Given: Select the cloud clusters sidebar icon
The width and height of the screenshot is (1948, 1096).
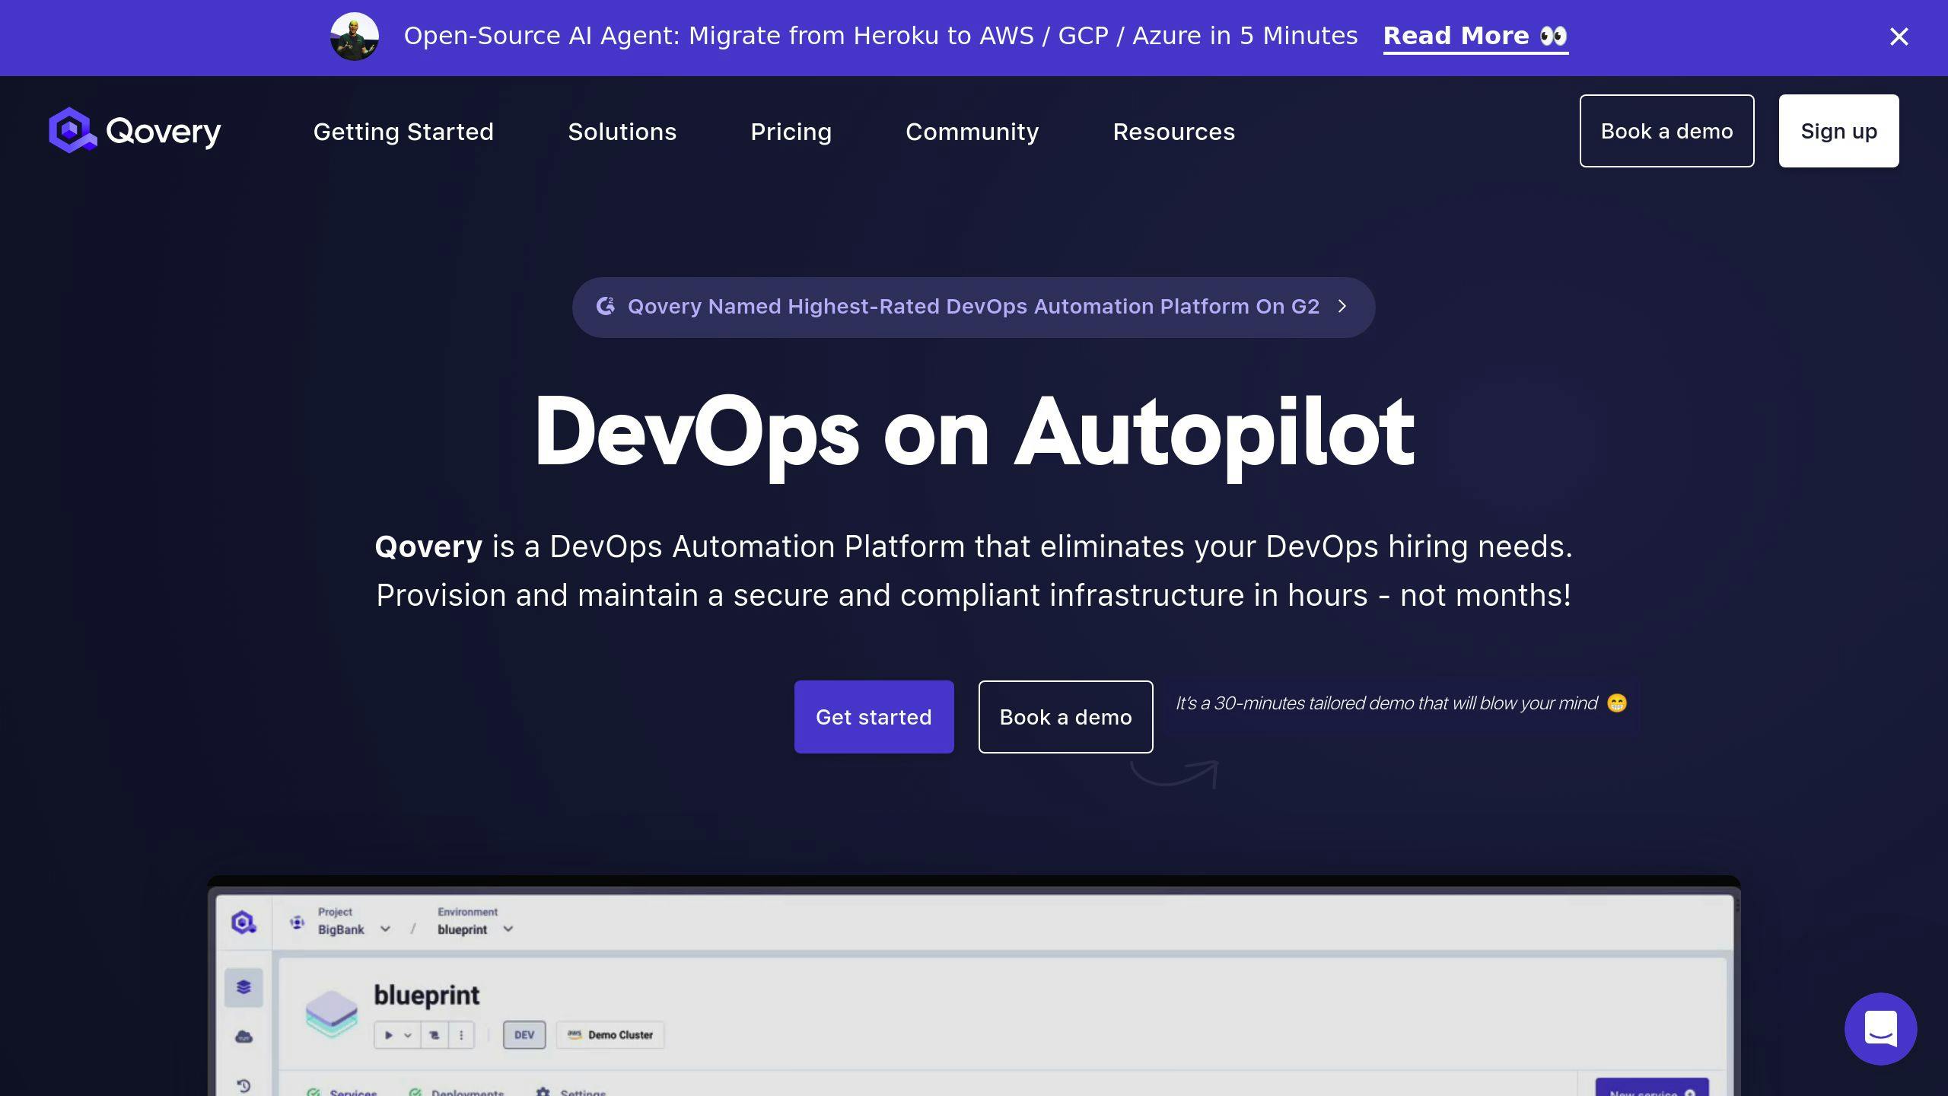Looking at the screenshot, I should click(243, 1037).
